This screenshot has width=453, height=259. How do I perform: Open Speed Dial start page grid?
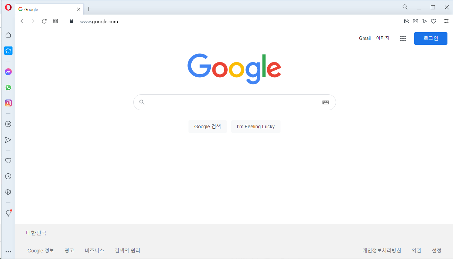[x=55, y=21]
